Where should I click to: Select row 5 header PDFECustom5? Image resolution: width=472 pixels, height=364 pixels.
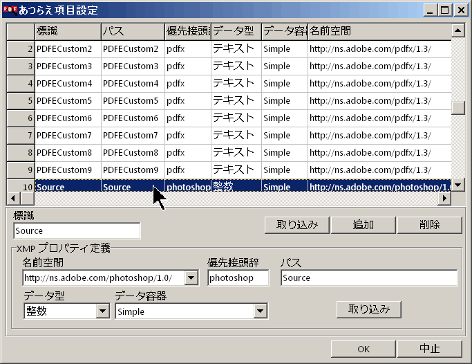pos(21,101)
